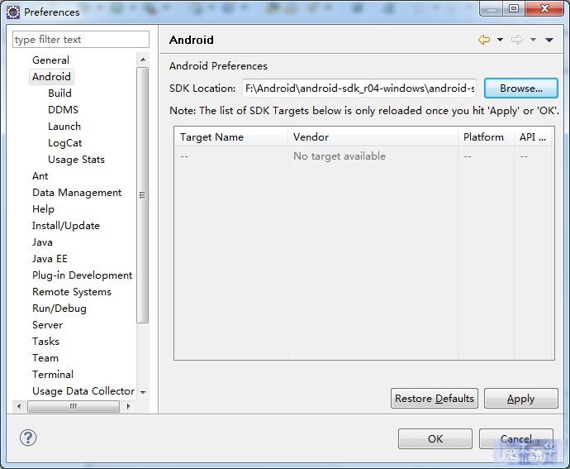570x469 pixels.
Task: Open the Usage Stats preferences page
Action: pyautogui.click(x=76, y=160)
